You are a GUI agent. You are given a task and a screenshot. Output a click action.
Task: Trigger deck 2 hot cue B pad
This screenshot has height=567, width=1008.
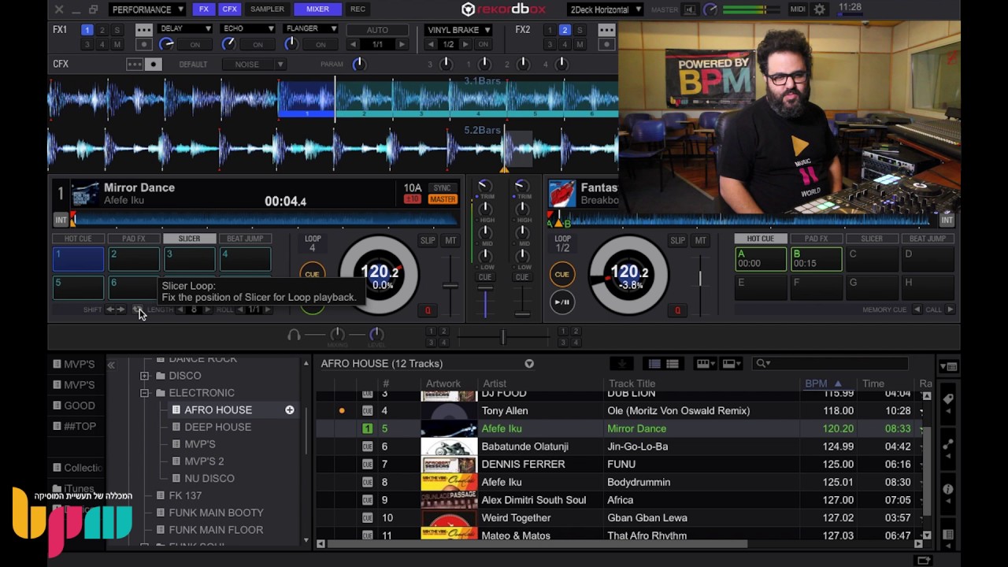click(816, 259)
